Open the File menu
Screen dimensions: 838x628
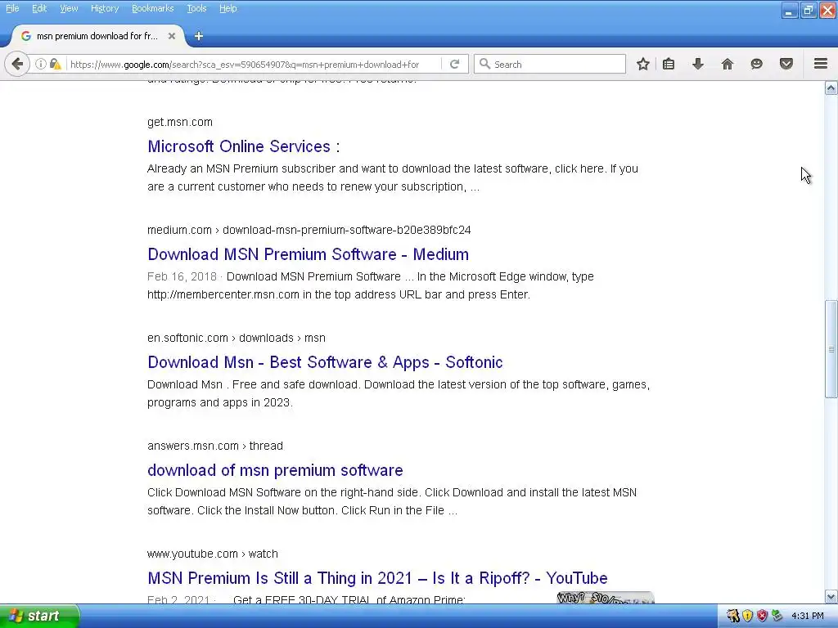click(x=12, y=8)
